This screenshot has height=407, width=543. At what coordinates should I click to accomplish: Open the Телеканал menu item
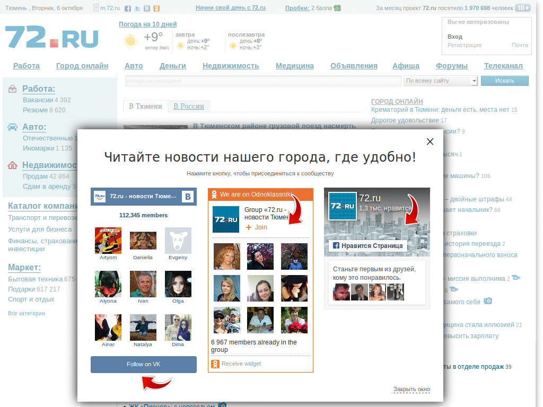coord(503,66)
